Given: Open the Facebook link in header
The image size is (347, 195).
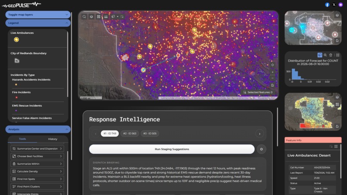Looking at the screenshot, I should pyautogui.click(x=327, y=5).
